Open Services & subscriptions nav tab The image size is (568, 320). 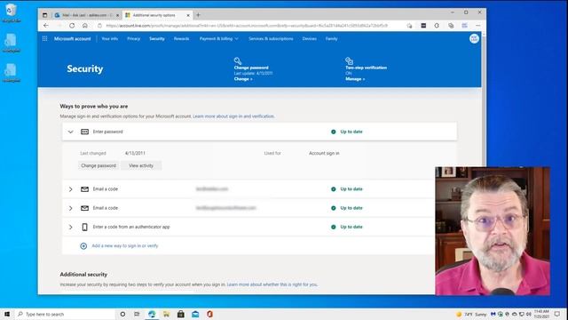coord(271,38)
